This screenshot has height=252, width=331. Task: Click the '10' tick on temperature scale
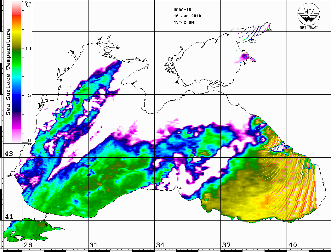(28, 48)
